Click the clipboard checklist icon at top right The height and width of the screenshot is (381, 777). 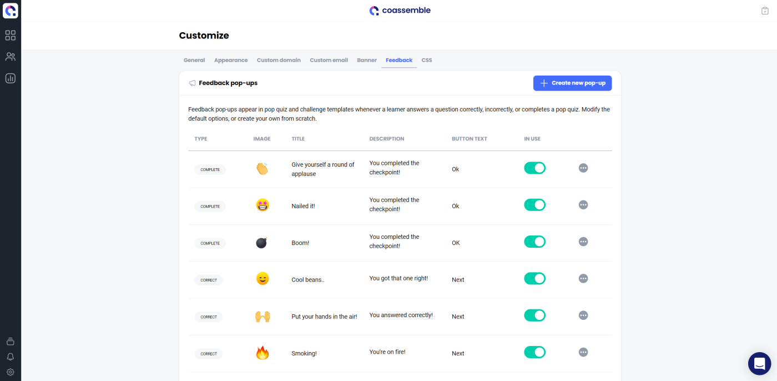(765, 11)
